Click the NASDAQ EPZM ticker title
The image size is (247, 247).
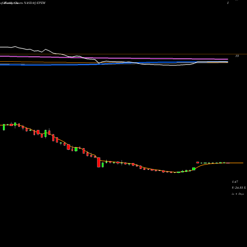click(35, 3)
